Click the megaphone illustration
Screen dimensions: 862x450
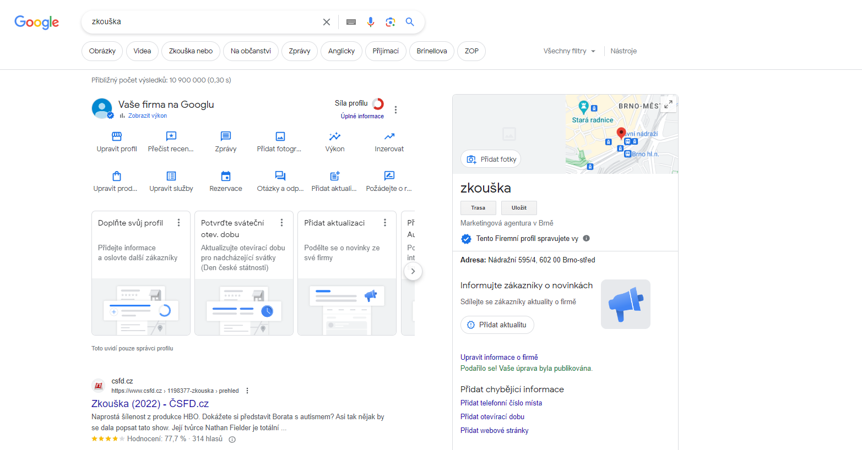click(x=626, y=304)
